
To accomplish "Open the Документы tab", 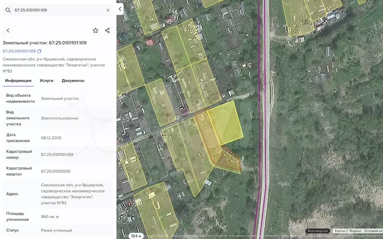I will (73, 81).
